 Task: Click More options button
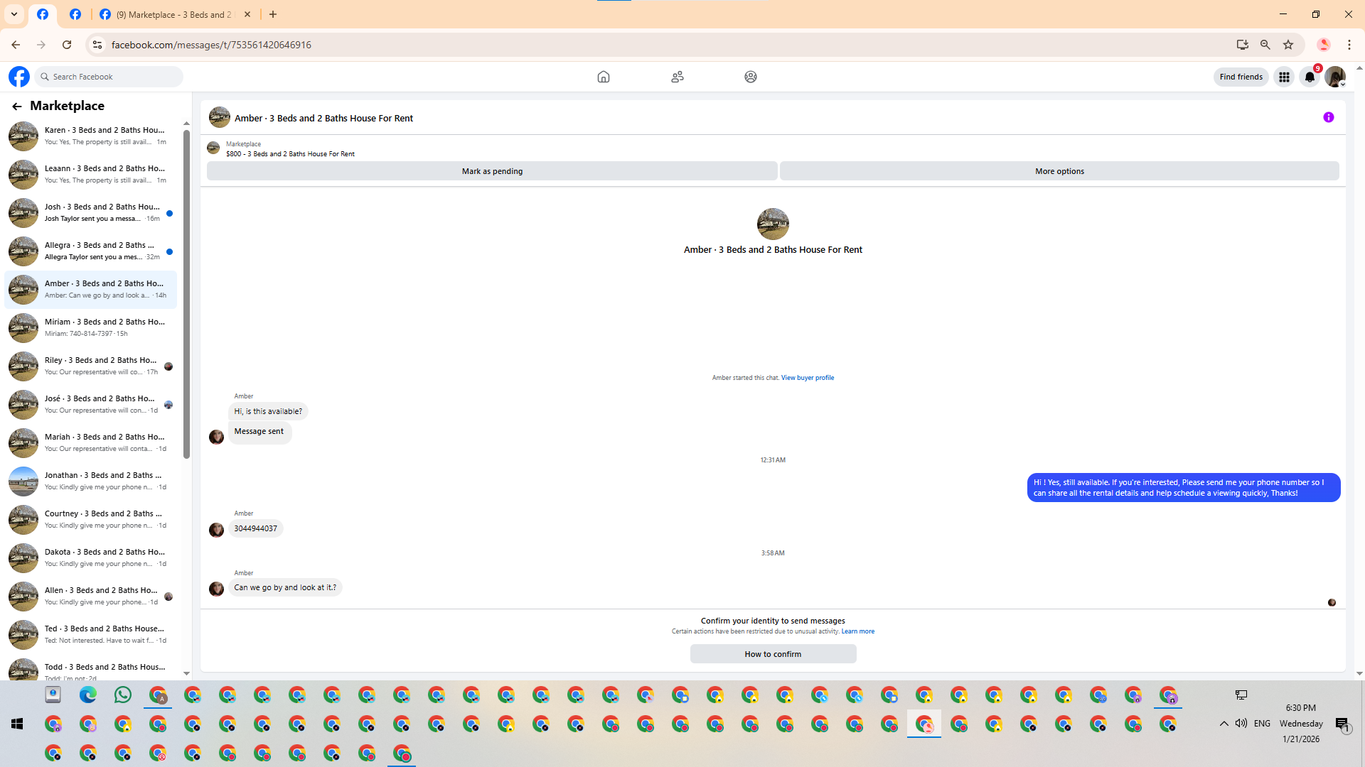[x=1059, y=171]
